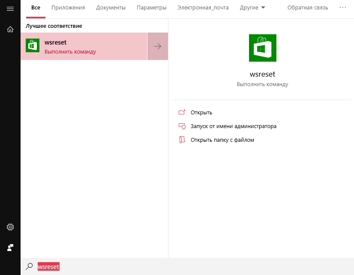Switch to the Приложения tab
This screenshot has width=354, height=275.
68,8
